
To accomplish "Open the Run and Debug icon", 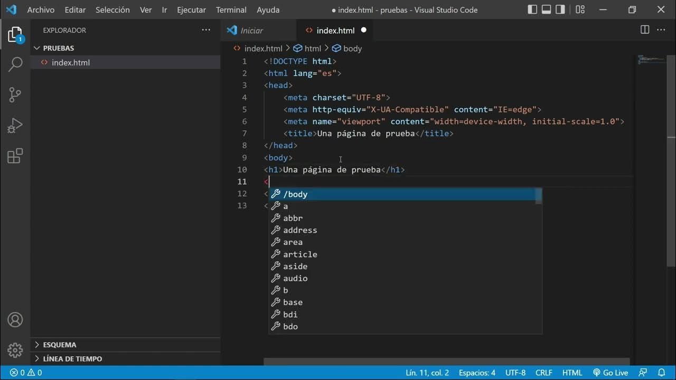I will click(15, 125).
